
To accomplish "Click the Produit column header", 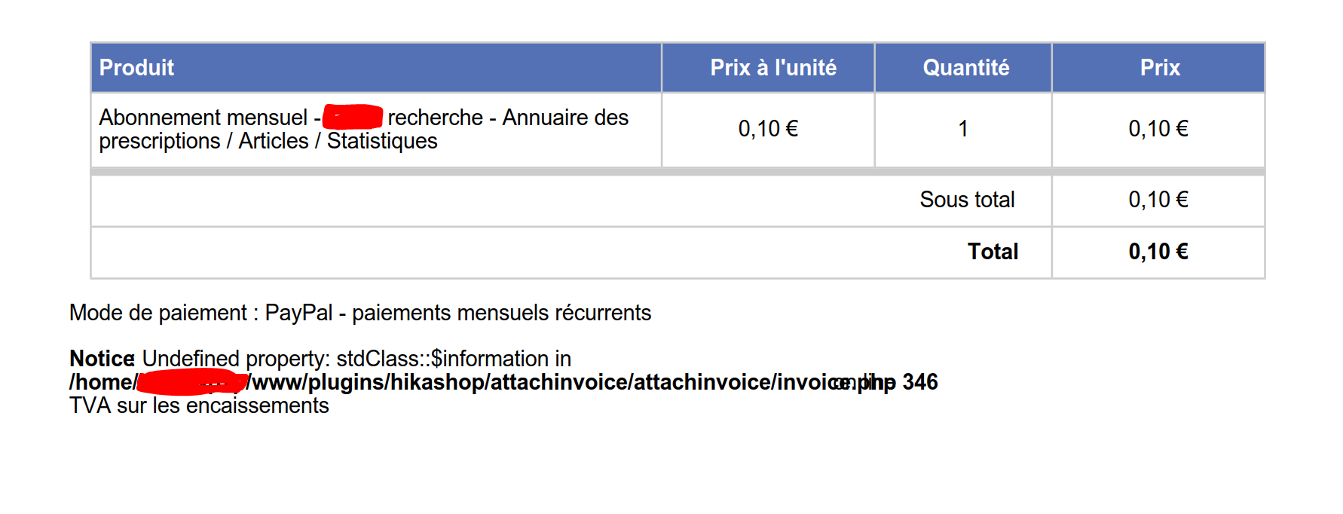I will click(136, 68).
